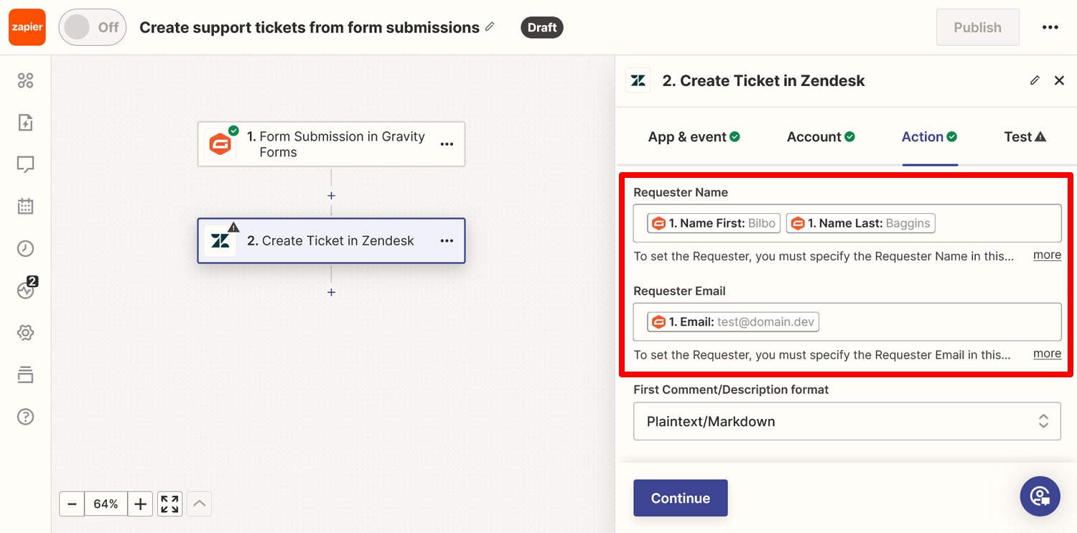The width and height of the screenshot is (1077, 533).
Task: Switch to the Test tab
Action: click(x=1025, y=137)
